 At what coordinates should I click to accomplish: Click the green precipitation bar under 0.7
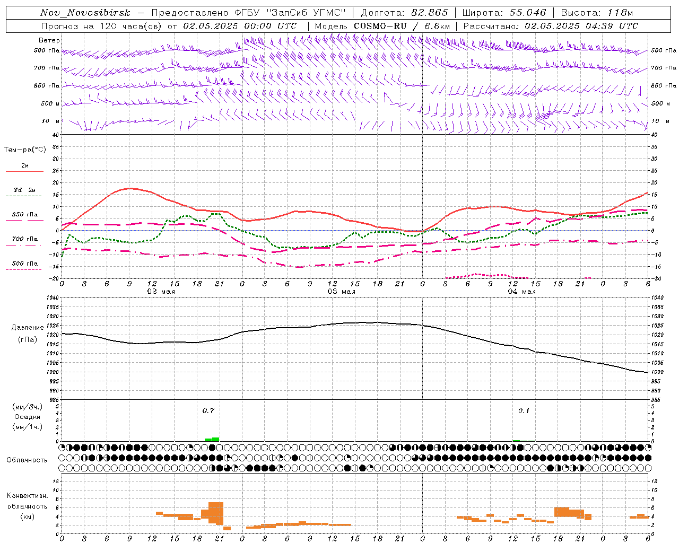point(212,439)
